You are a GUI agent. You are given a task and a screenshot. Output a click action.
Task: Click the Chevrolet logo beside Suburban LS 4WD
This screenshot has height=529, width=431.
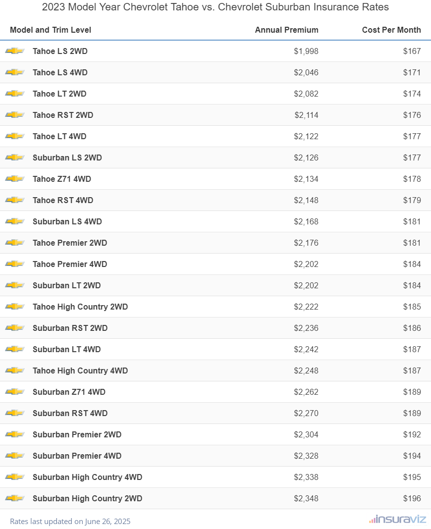click(x=15, y=221)
